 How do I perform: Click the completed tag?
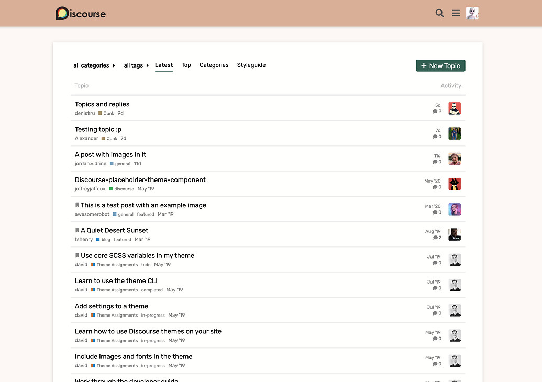coord(152,290)
